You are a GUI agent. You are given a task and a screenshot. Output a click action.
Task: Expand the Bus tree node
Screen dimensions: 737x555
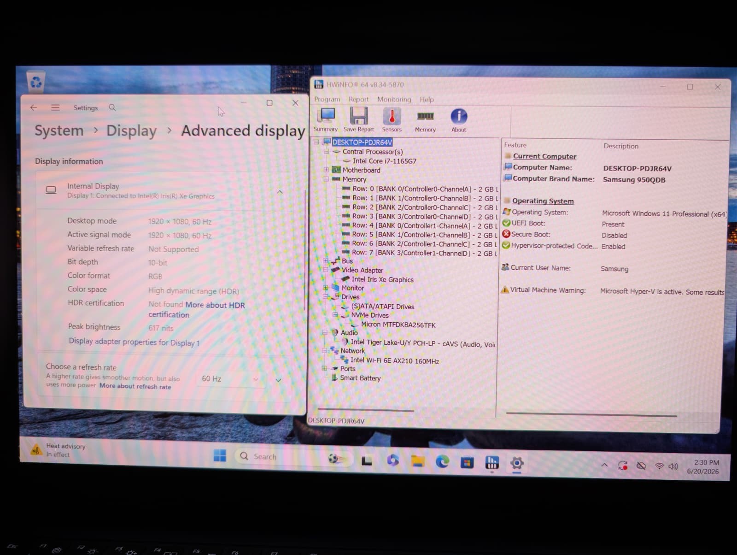(x=326, y=260)
